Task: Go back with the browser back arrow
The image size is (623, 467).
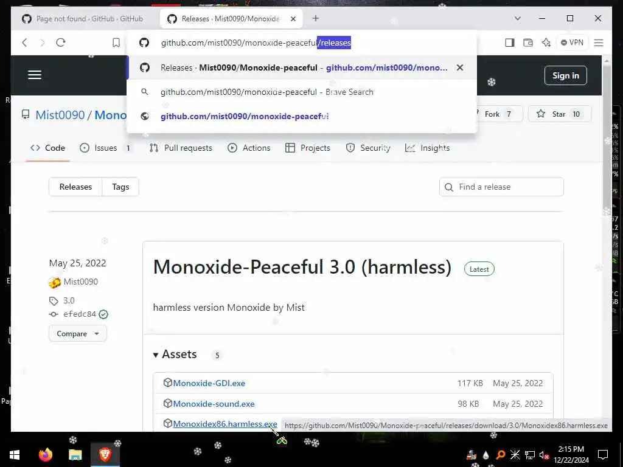Action: tap(24, 43)
